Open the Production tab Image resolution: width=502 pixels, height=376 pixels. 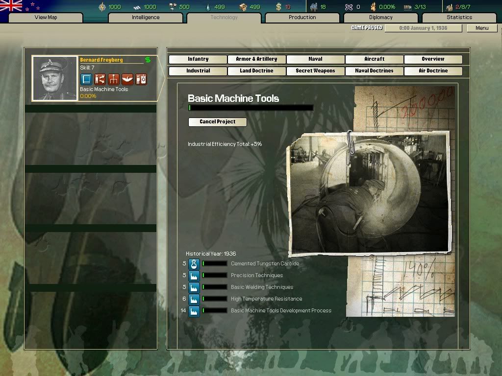point(302,17)
